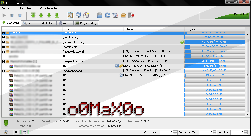Move selection down with green down arrow
This screenshot has height=136, width=251.
point(49,15)
